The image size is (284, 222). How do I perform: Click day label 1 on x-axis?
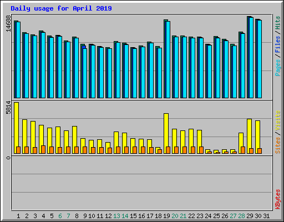point(18,216)
